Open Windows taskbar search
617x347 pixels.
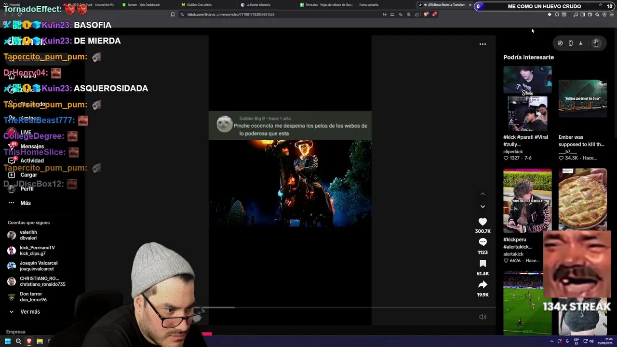pyautogui.click(x=18, y=341)
